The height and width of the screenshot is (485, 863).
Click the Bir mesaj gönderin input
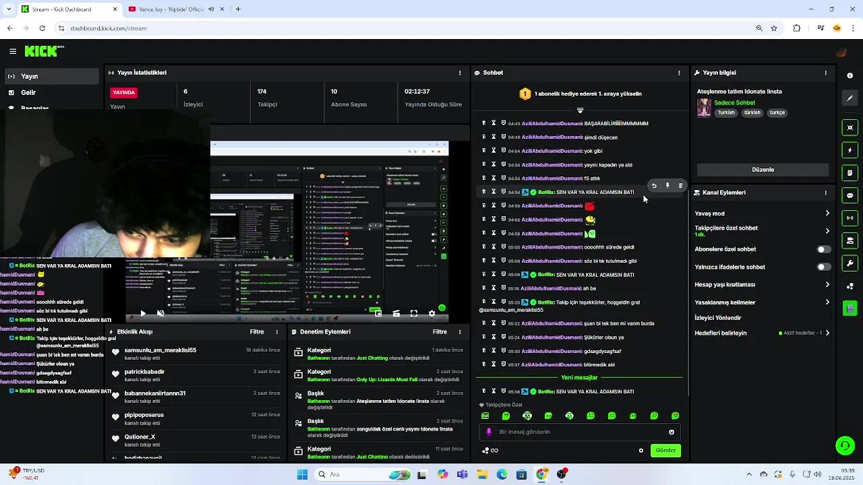pyautogui.click(x=580, y=432)
